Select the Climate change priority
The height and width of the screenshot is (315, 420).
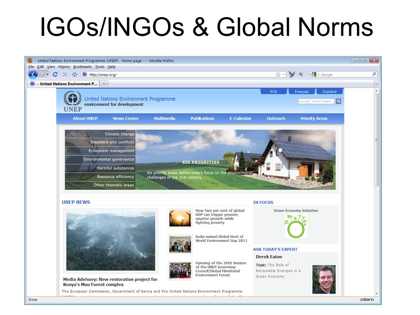coord(100,134)
